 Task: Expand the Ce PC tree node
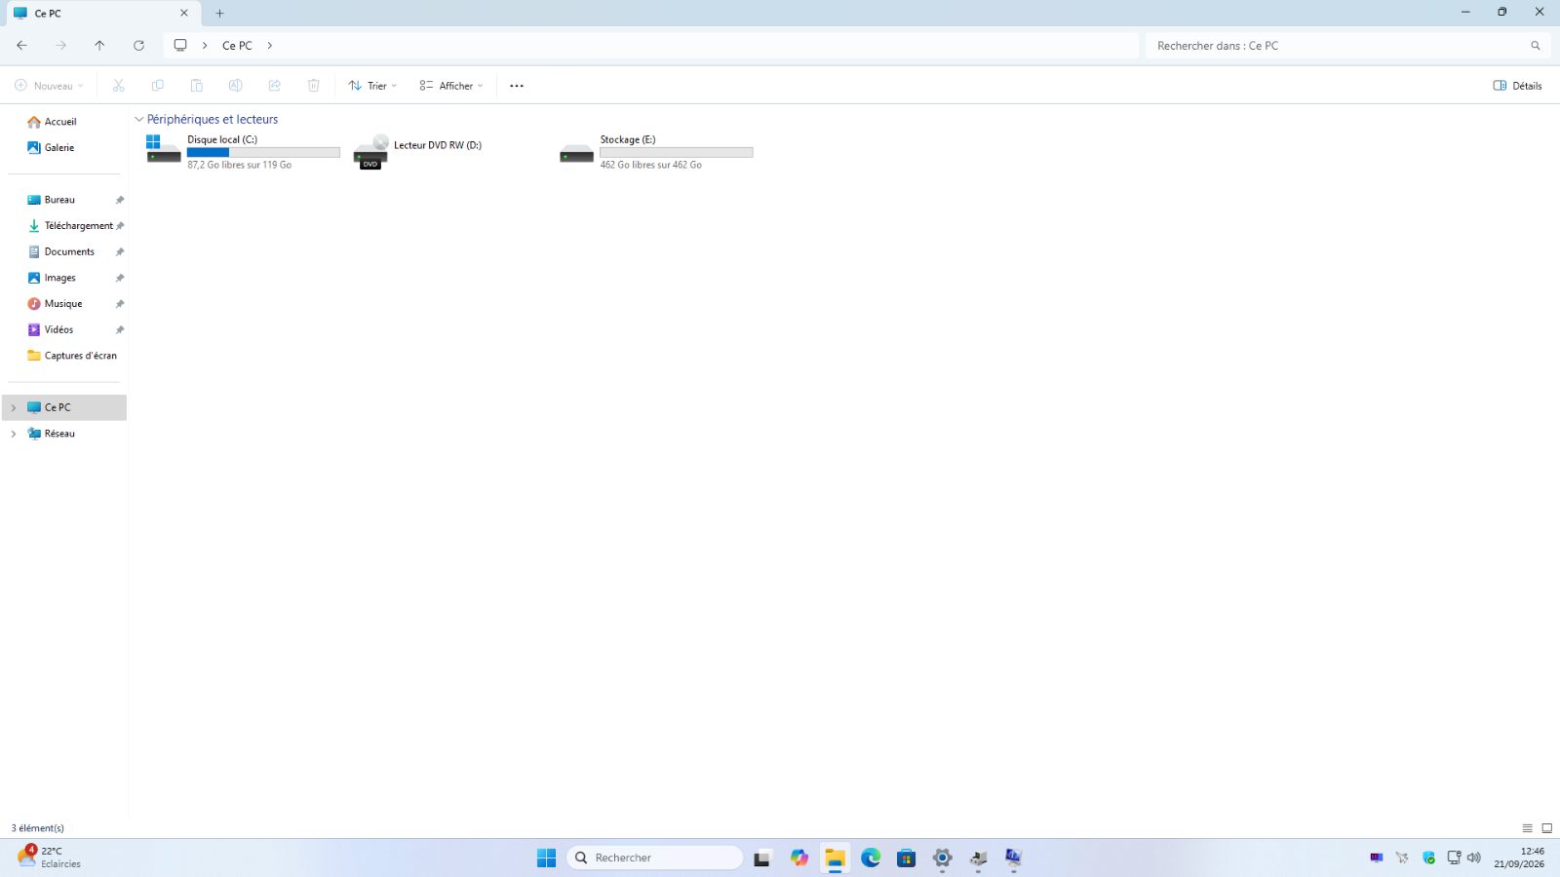pos(14,407)
